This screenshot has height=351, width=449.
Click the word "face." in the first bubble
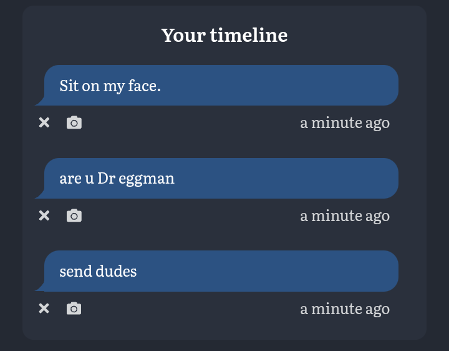point(144,86)
